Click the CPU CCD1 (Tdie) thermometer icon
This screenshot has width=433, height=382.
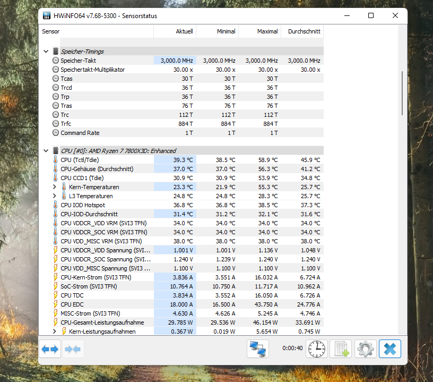(56, 178)
